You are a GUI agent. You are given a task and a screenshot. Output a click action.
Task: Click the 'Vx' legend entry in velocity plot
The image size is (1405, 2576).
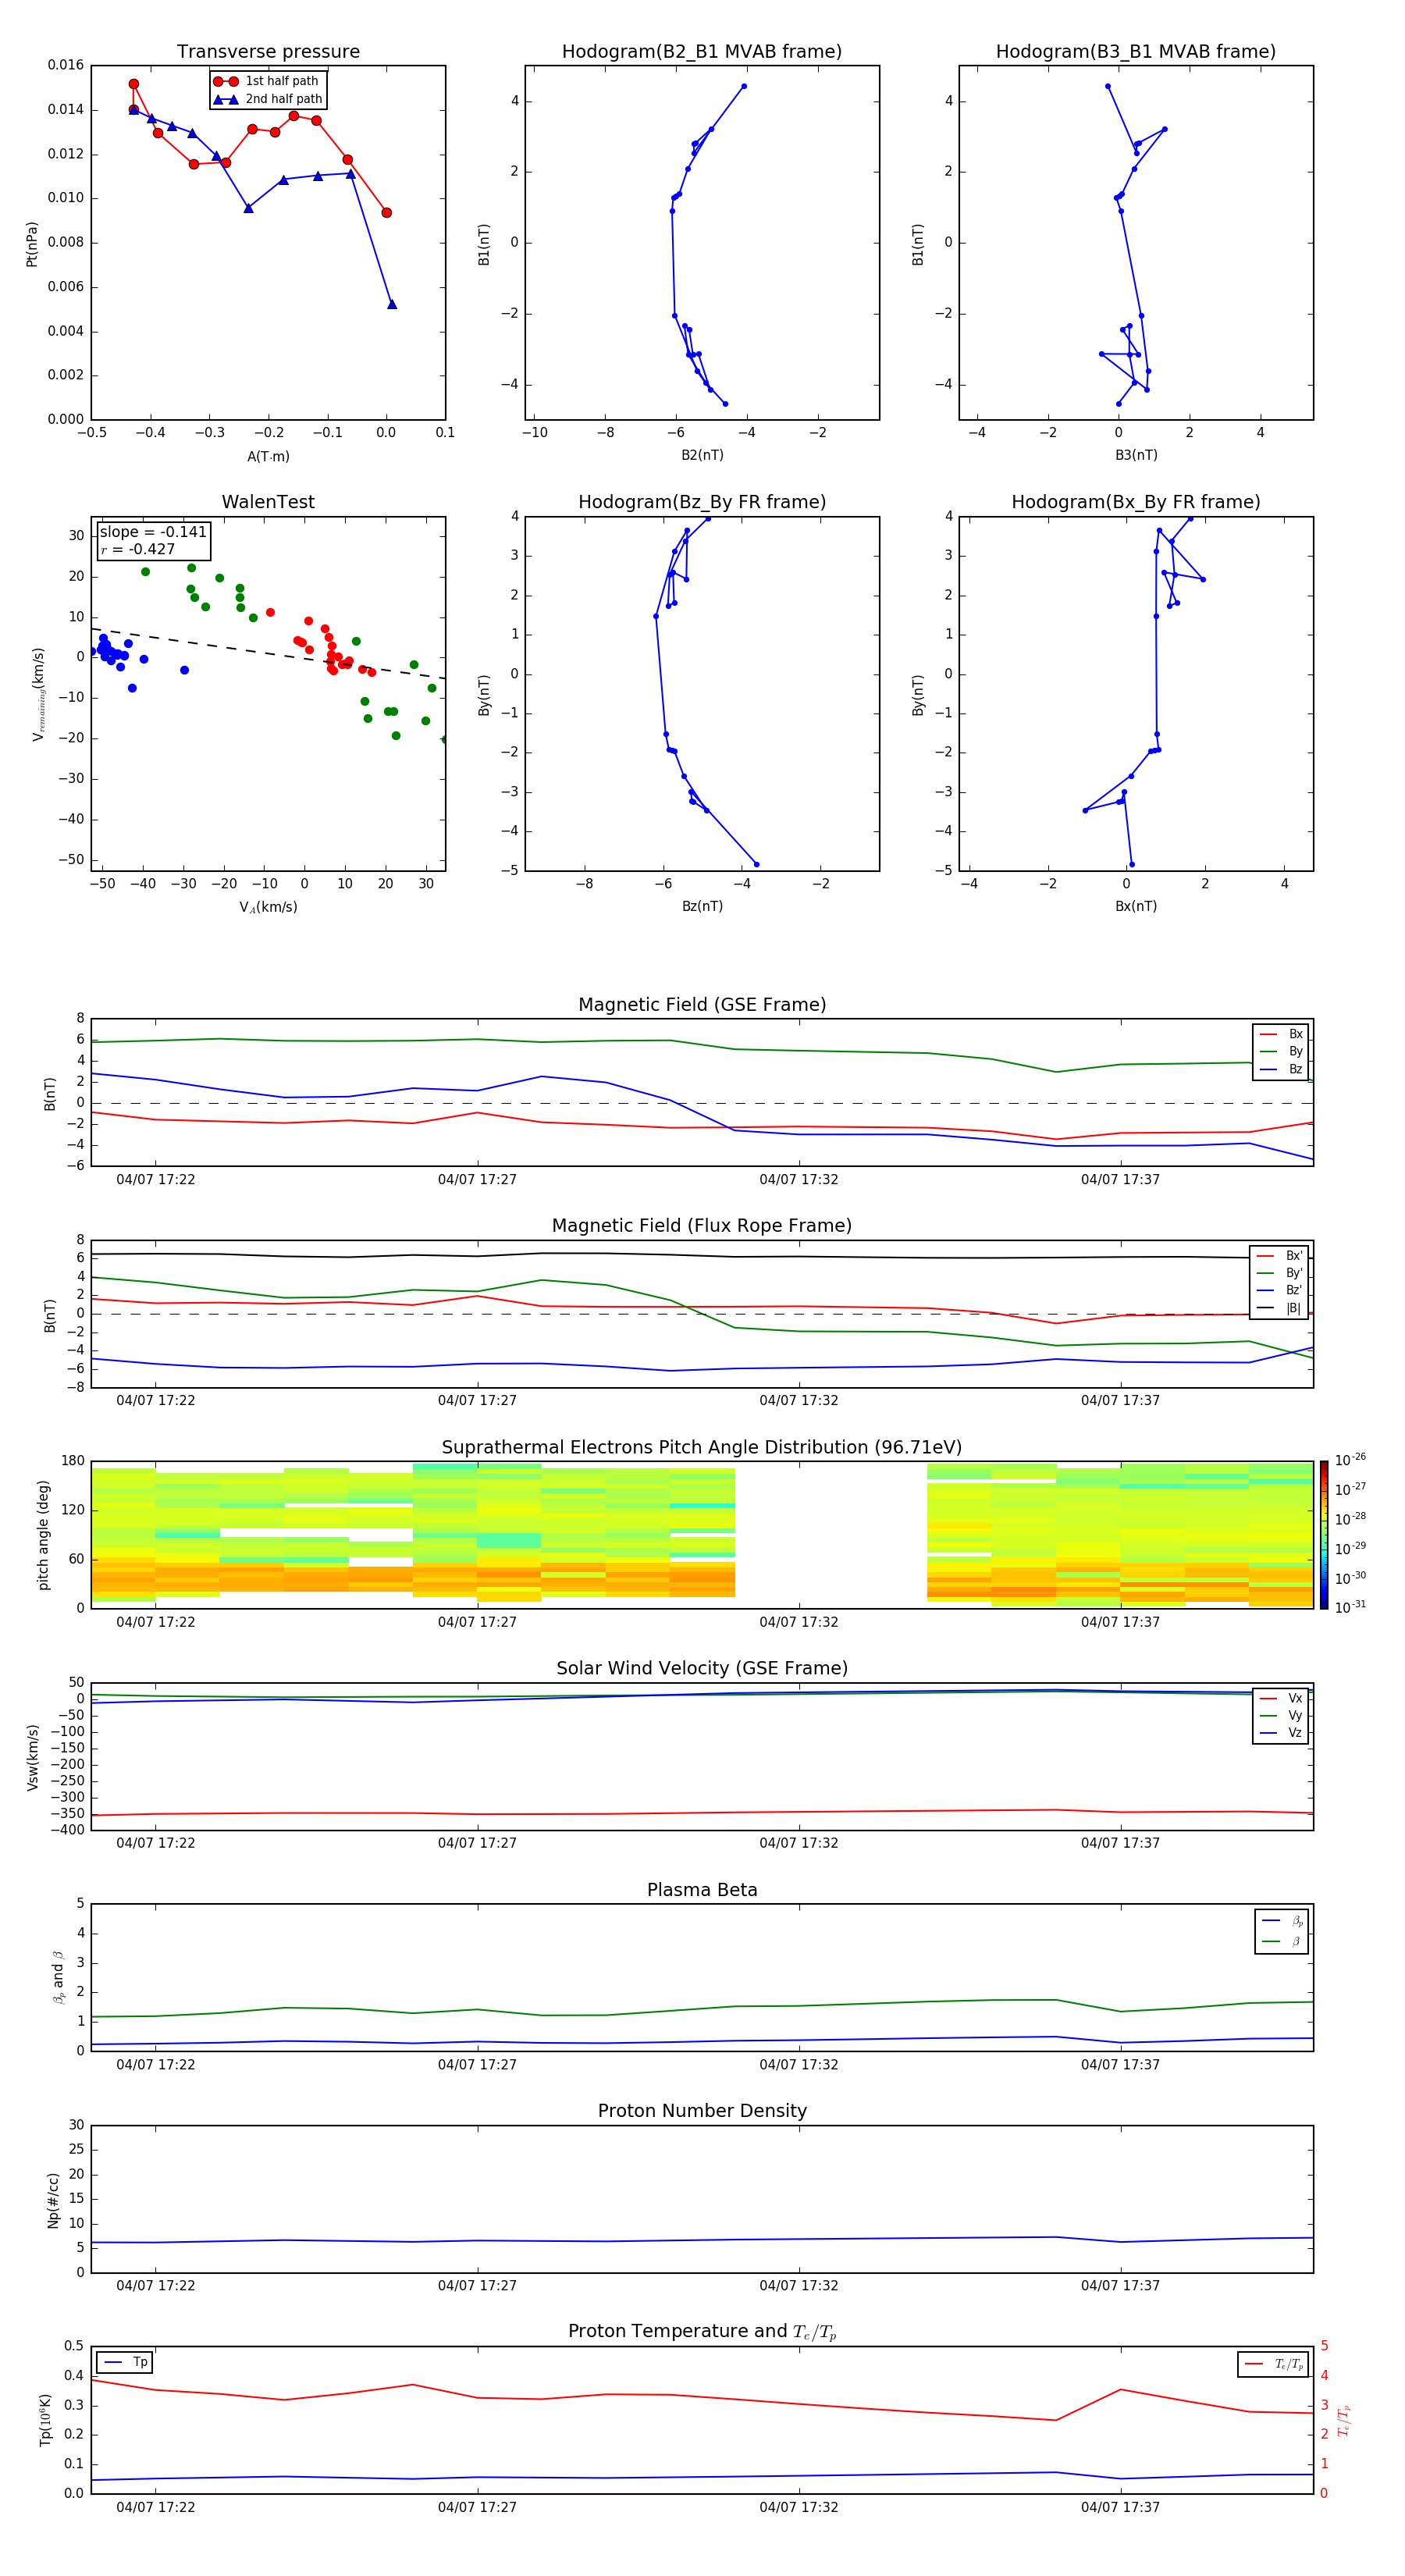point(1281,1699)
